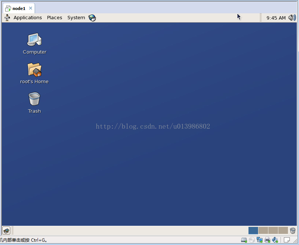Screen dimensions: 299x245
Task: Open the System menu
Action: click(x=76, y=18)
